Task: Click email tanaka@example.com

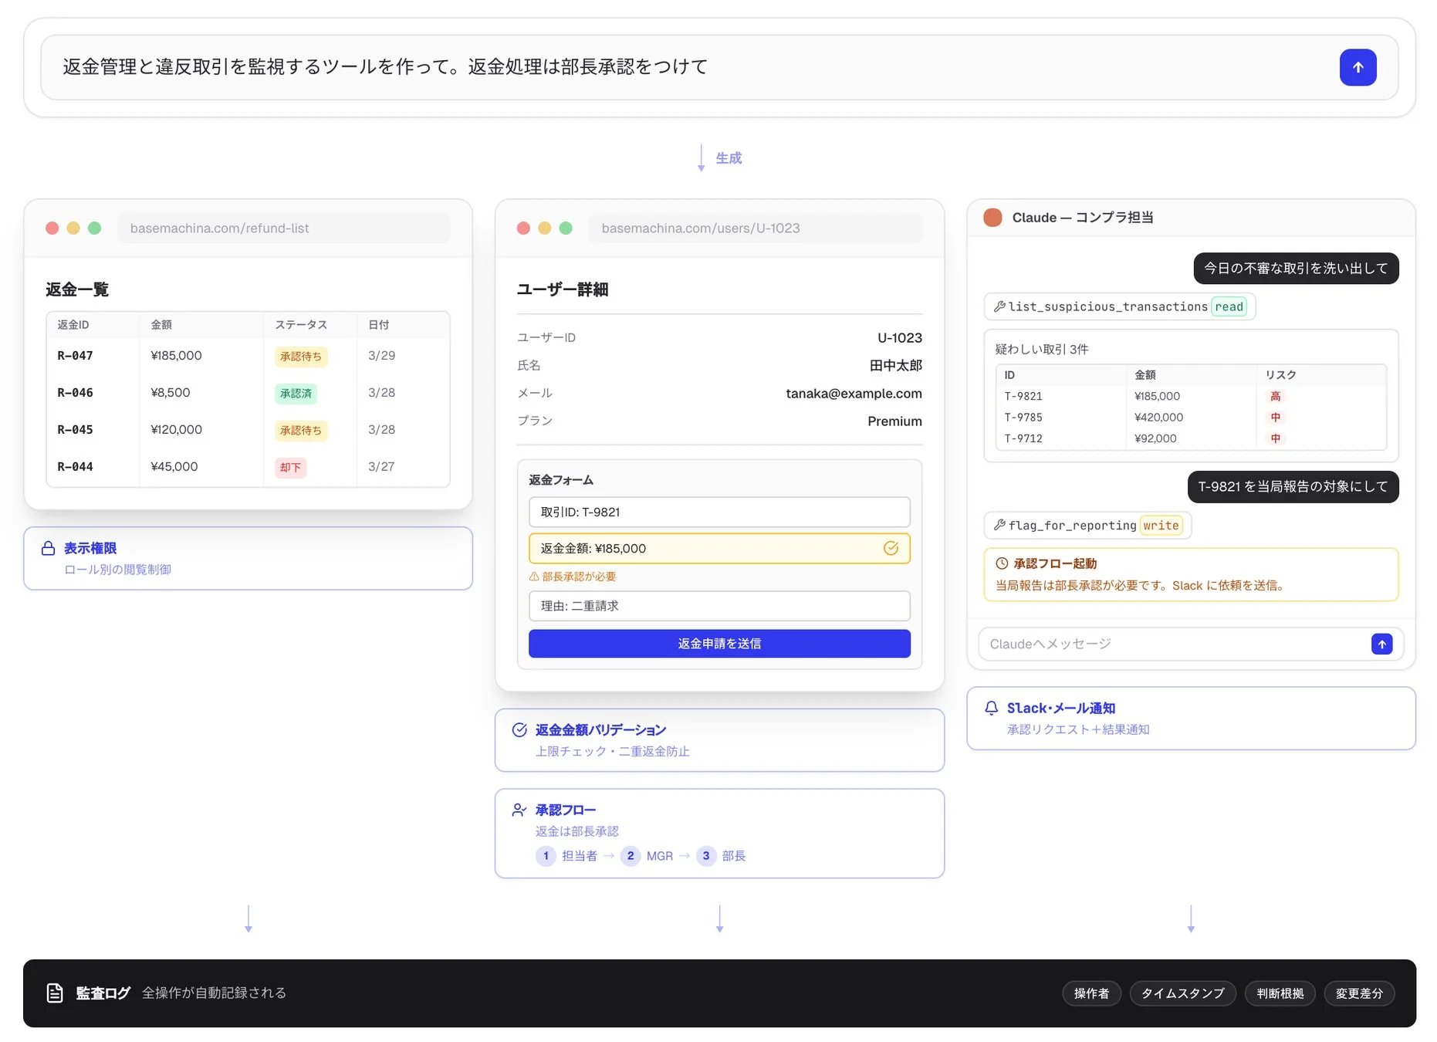Action: pos(854,393)
